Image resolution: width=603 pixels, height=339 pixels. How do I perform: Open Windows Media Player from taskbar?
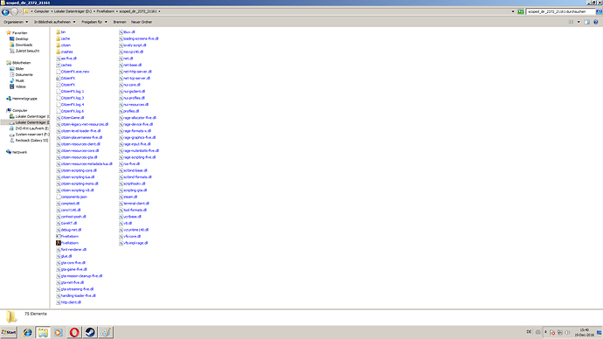[59, 333]
